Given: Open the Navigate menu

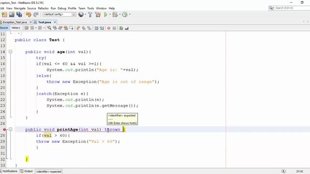Looking at the screenshot, I should coord(20,8).
